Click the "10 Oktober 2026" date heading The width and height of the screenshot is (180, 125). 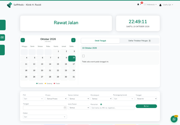[x=89, y=48]
